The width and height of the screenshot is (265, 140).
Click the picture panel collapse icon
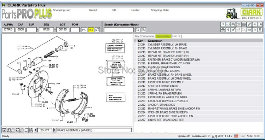4,130
